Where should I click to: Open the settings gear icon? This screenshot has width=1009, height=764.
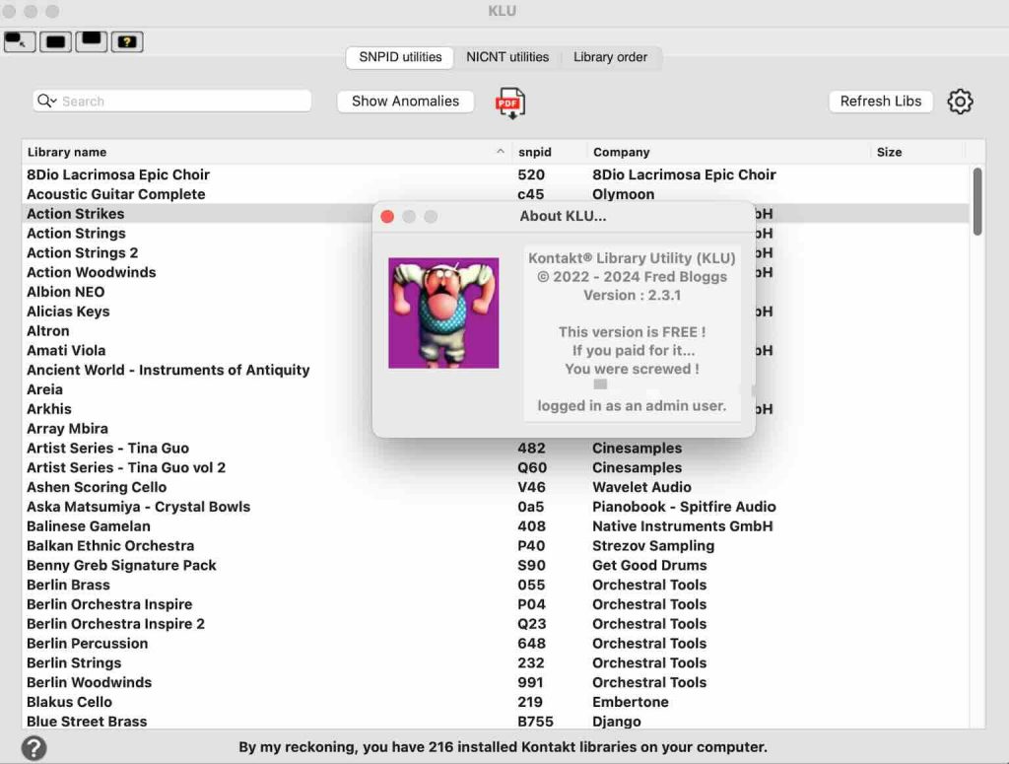[x=960, y=102]
